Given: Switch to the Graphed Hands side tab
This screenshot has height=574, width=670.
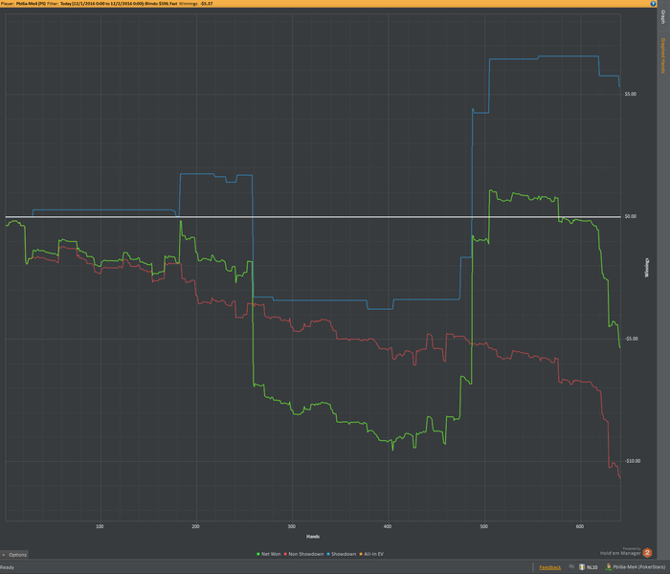Looking at the screenshot, I should [663, 55].
